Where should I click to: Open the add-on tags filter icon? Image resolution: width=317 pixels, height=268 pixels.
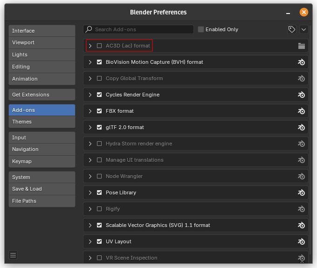(291, 29)
